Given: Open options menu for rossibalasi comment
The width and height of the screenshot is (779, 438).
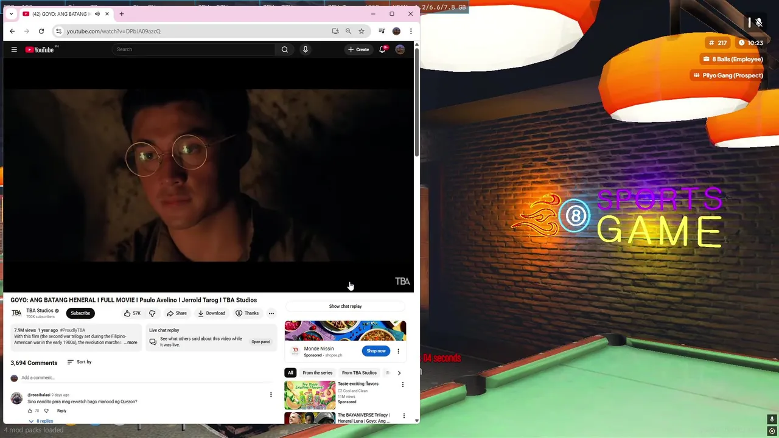Looking at the screenshot, I should tap(271, 395).
